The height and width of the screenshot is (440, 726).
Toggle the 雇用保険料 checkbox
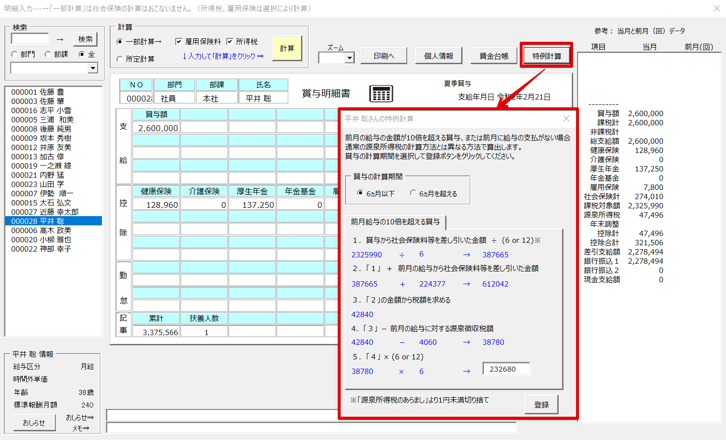pos(179,42)
